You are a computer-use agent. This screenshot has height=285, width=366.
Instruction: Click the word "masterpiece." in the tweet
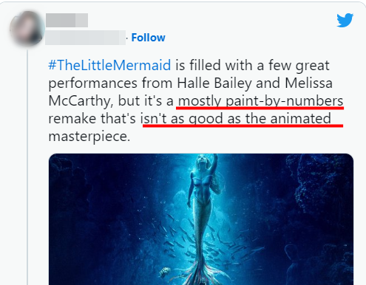pos(89,137)
